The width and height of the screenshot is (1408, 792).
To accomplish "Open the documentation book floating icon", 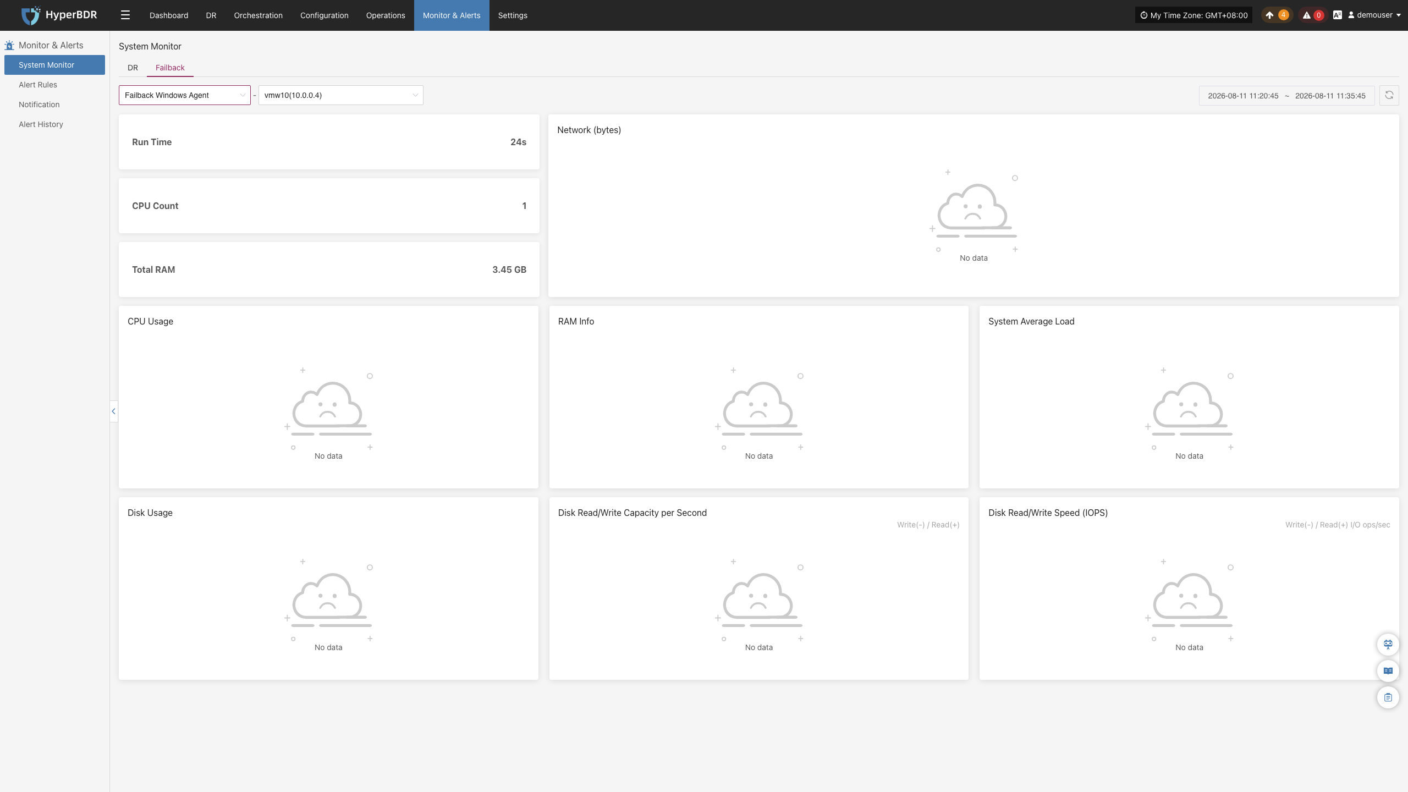I will pyautogui.click(x=1388, y=670).
